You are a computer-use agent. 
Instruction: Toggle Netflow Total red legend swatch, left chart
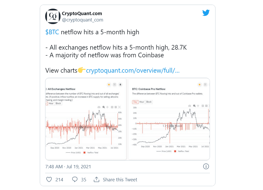pos(84,152)
